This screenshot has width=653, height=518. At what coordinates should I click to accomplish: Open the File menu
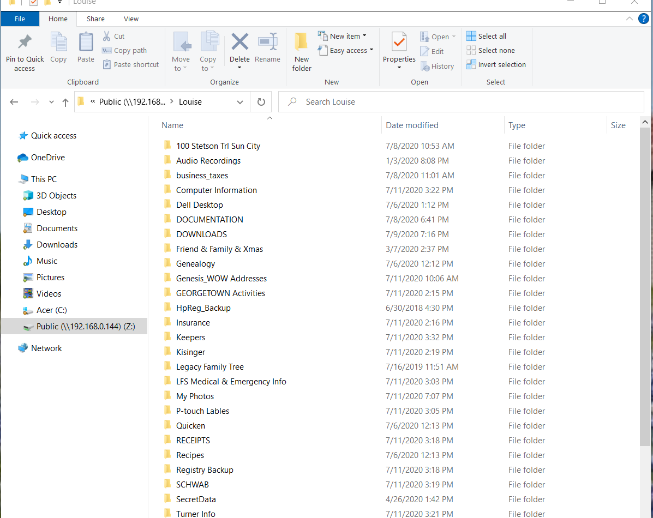[20, 19]
